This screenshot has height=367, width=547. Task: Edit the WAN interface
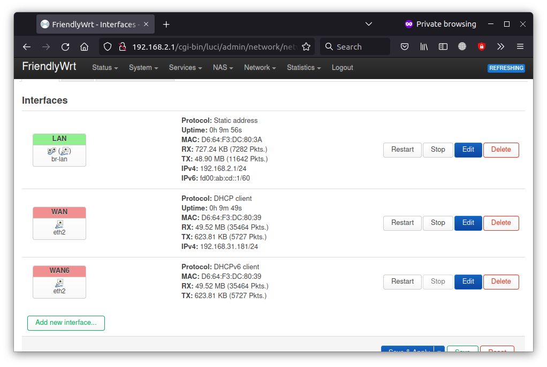click(468, 223)
